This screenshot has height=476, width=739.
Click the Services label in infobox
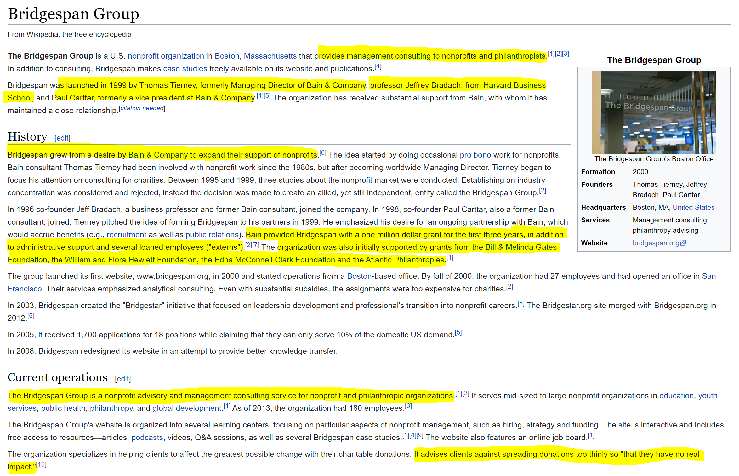[x=595, y=220]
